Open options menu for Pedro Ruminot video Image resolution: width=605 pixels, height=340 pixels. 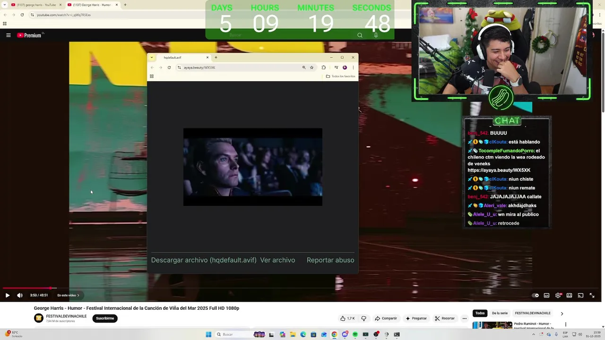pyautogui.click(x=565, y=324)
